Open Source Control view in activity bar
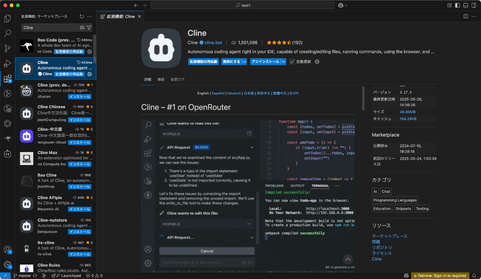This screenshot has width=481, height=279. pyautogui.click(x=8, y=48)
